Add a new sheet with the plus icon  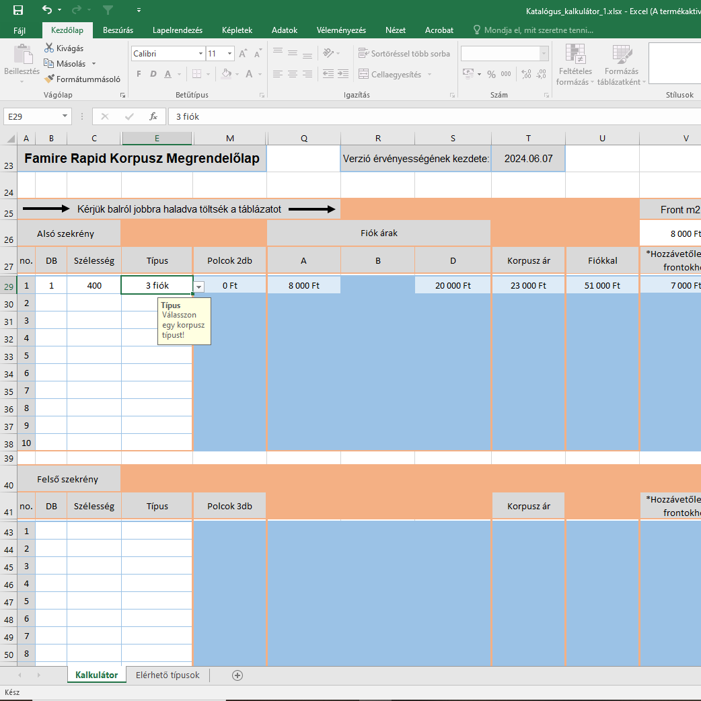tap(237, 675)
